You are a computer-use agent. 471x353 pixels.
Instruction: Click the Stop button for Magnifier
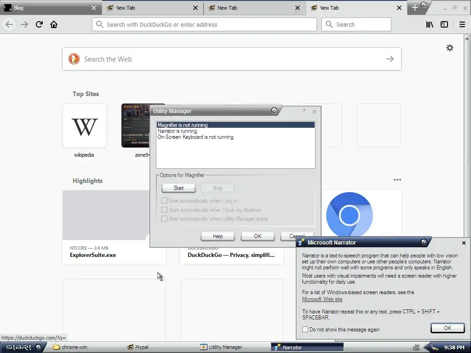click(217, 188)
